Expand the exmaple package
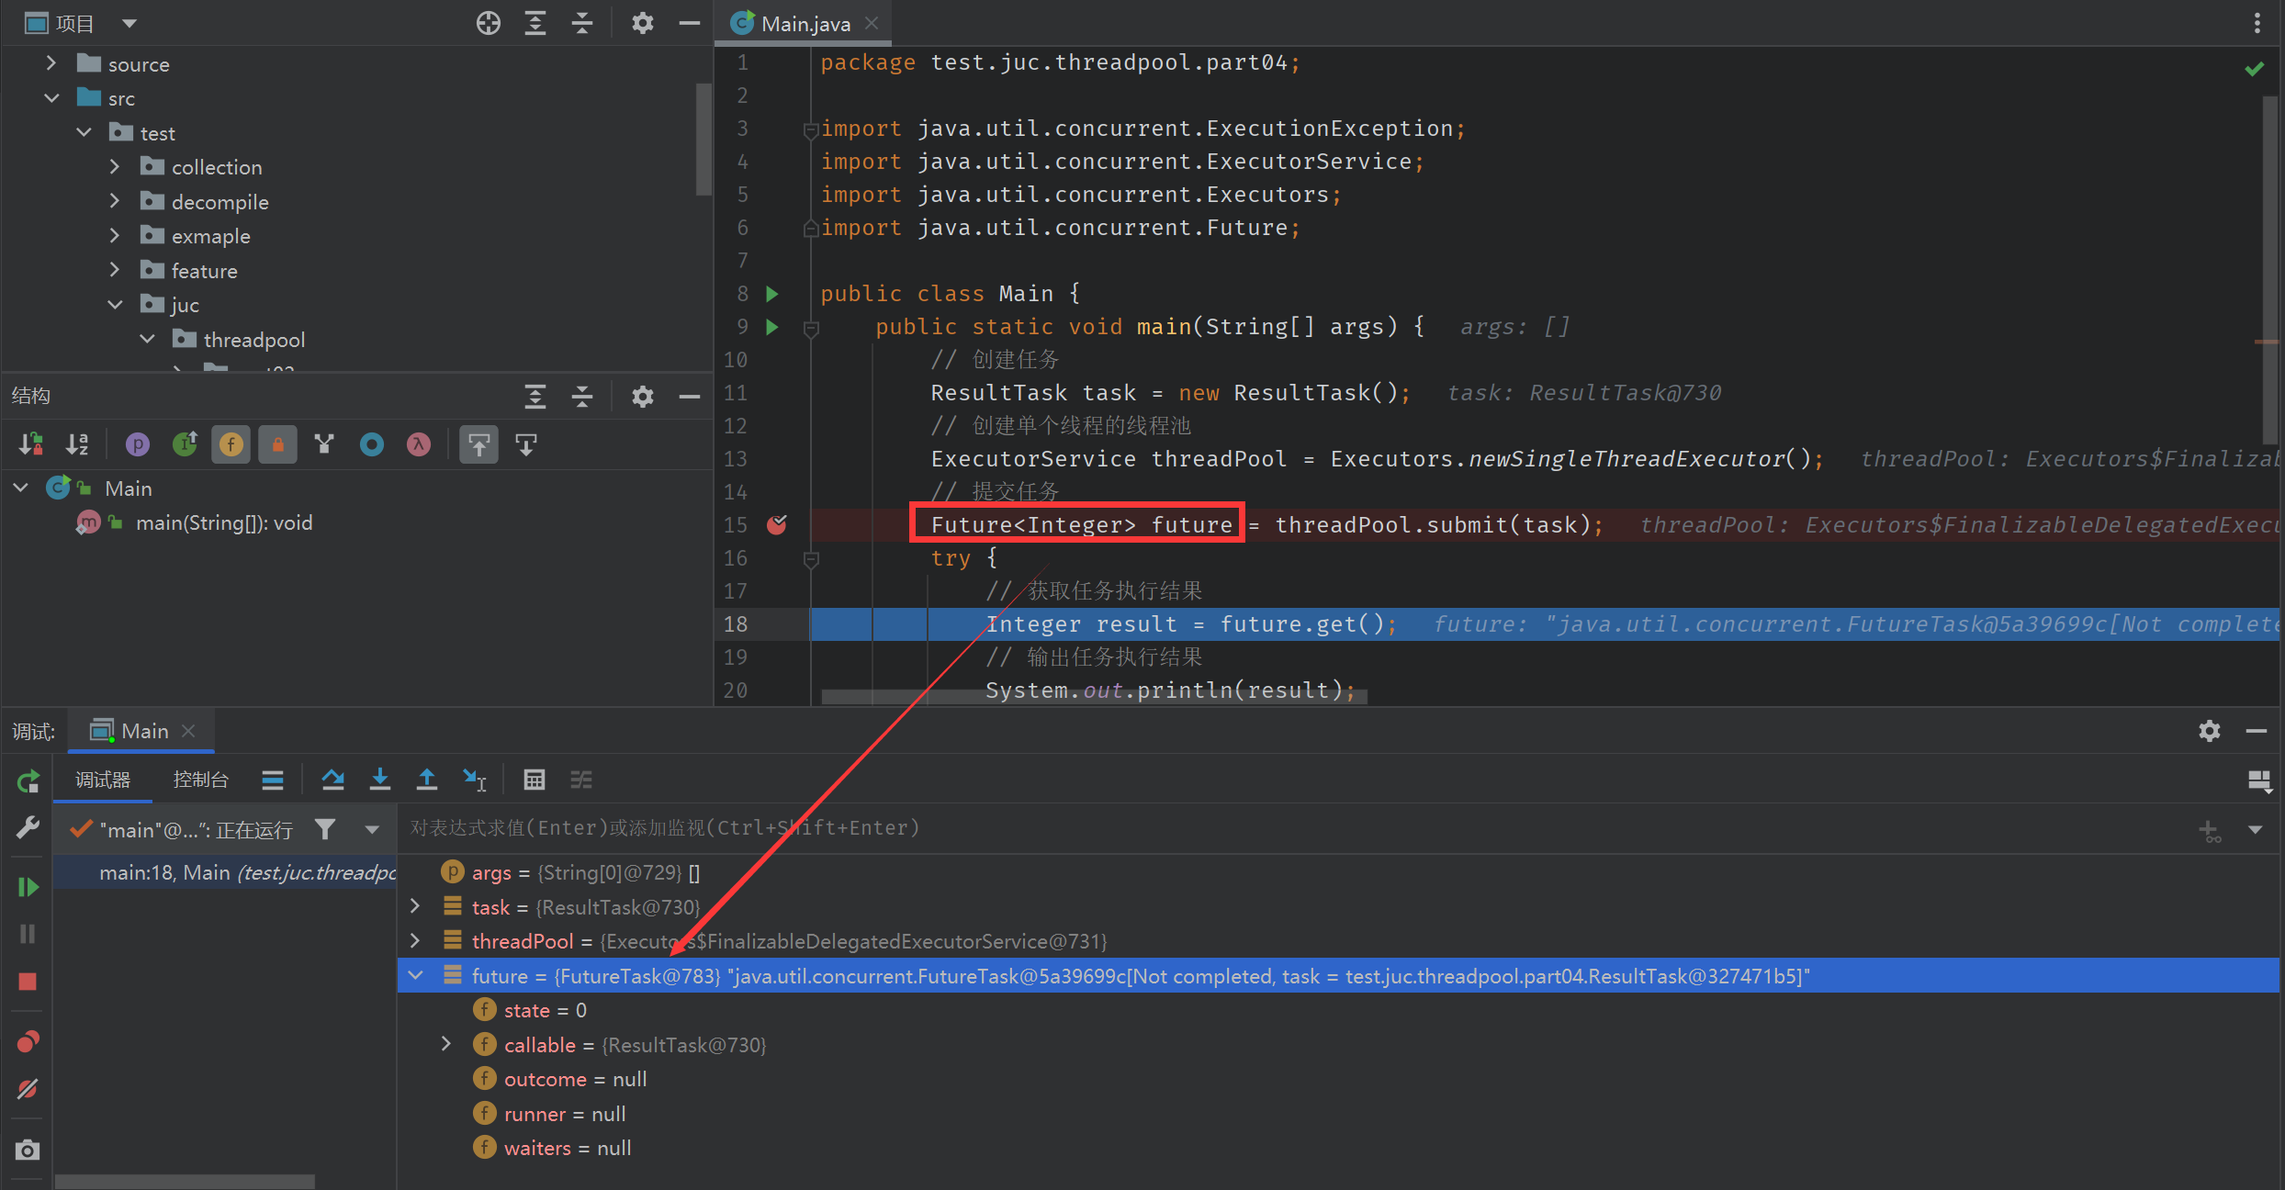Image resolution: width=2285 pixels, height=1190 pixels. (115, 235)
